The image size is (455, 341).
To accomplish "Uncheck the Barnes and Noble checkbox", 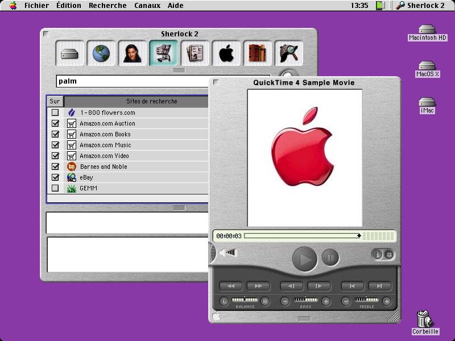I will [x=55, y=167].
